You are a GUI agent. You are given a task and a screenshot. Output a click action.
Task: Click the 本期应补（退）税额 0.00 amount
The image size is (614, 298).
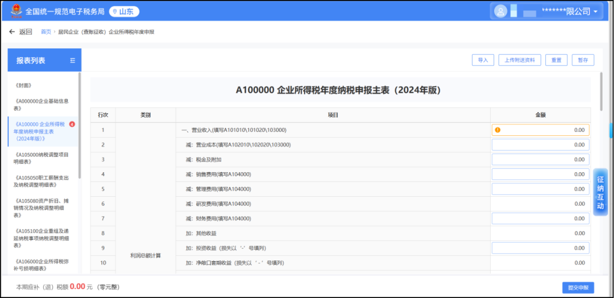click(x=77, y=287)
